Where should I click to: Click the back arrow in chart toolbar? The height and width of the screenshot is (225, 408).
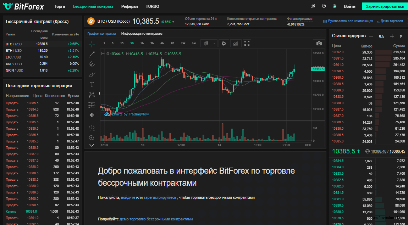point(92,115)
